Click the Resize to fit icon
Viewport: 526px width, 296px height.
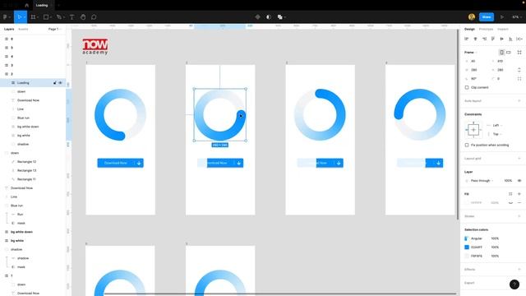(519, 53)
